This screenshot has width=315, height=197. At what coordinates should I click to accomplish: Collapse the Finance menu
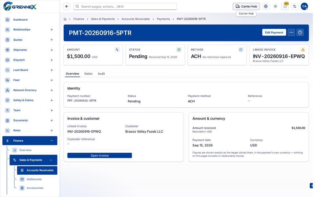(52, 141)
